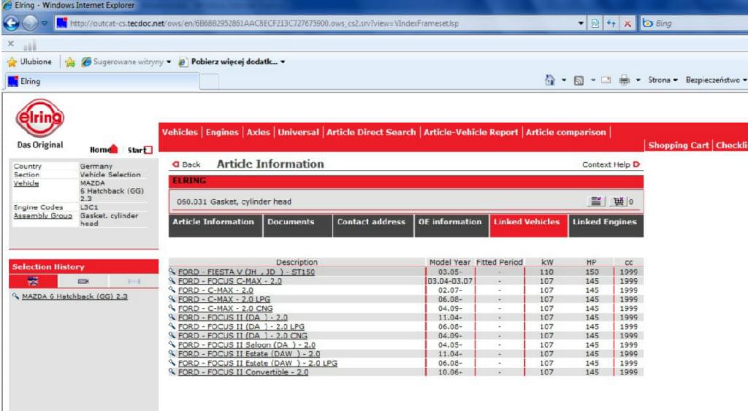The width and height of the screenshot is (748, 411).
Task: Switch to Linked Vehicles tab
Action: (x=528, y=226)
